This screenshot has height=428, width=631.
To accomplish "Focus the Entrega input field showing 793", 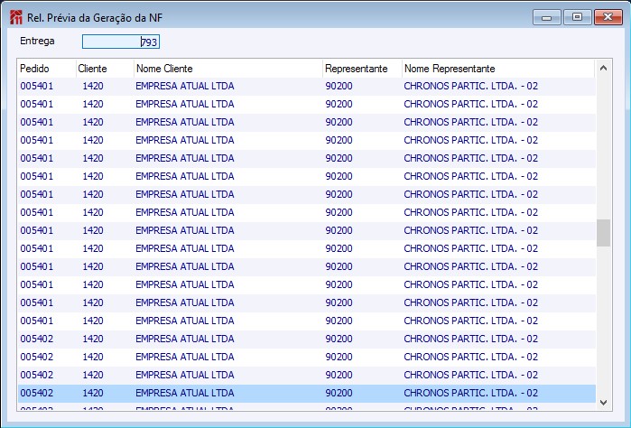I will point(121,42).
